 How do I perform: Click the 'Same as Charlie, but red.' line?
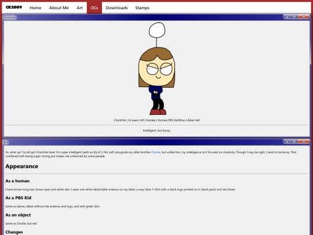tap(21, 223)
